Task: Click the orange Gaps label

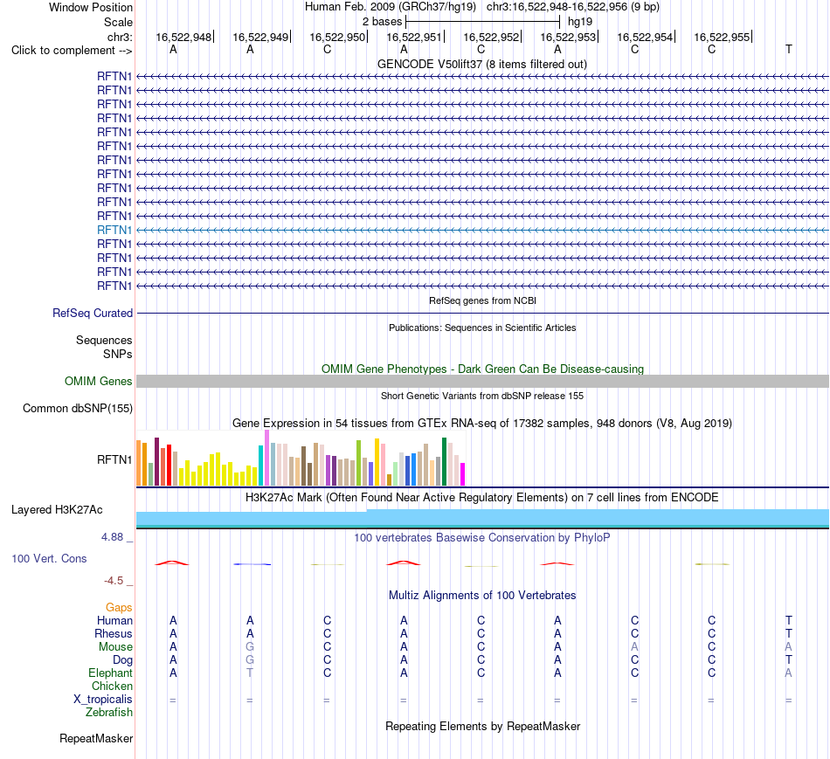Action: [x=119, y=608]
